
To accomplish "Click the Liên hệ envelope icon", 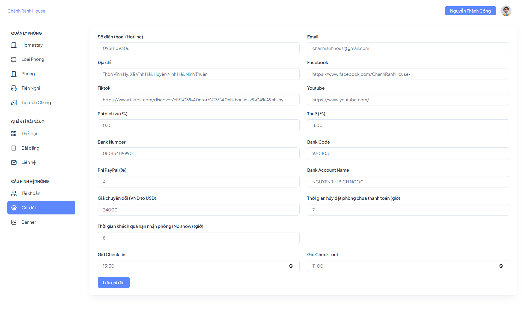I will (x=14, y=162).
